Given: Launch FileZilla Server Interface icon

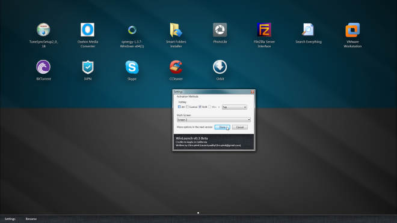Looking at the screenshot, I should coord(264,30).
